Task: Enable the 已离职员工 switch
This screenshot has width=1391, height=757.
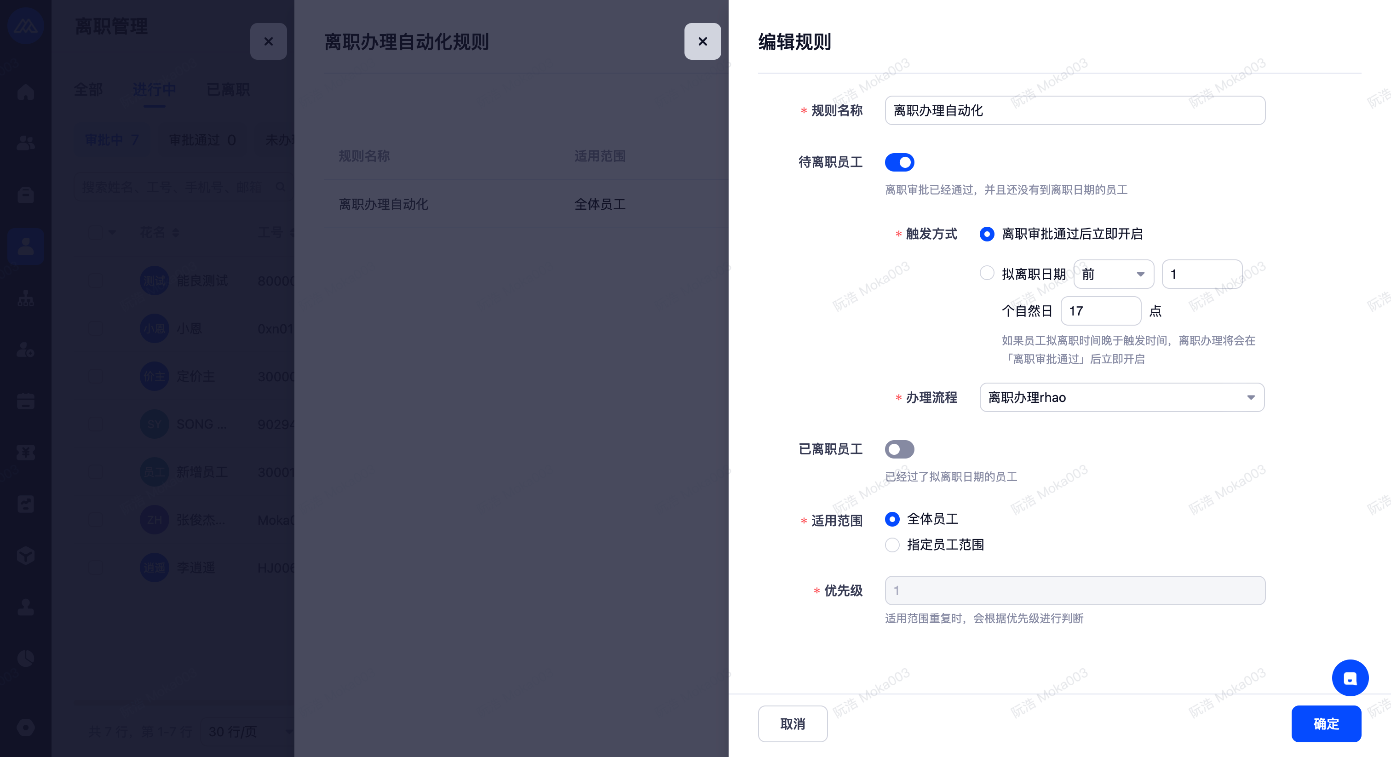Action: tap(899, 449)
